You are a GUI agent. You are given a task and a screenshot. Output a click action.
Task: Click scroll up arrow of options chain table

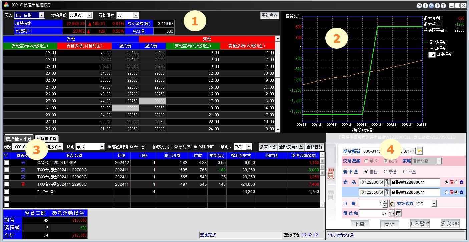click(x=278, y=39)
